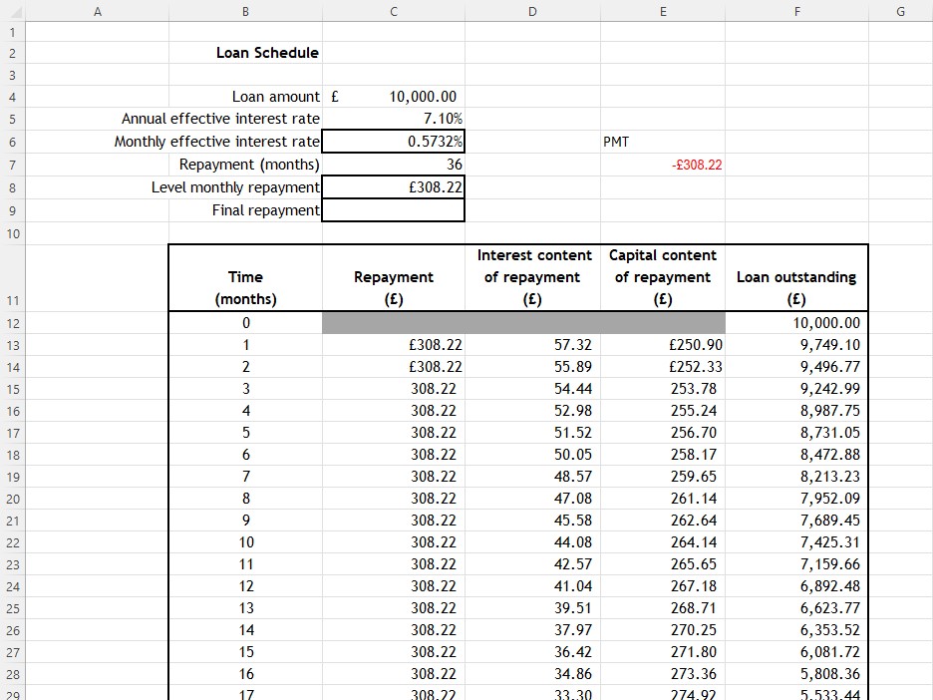The width and height of the screenshot is (933, 700).
Task: Select column G header
Action: point(900,11)
